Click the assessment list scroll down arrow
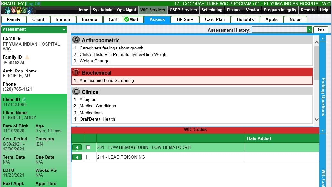The image size is (332, 187). [316, 119]
